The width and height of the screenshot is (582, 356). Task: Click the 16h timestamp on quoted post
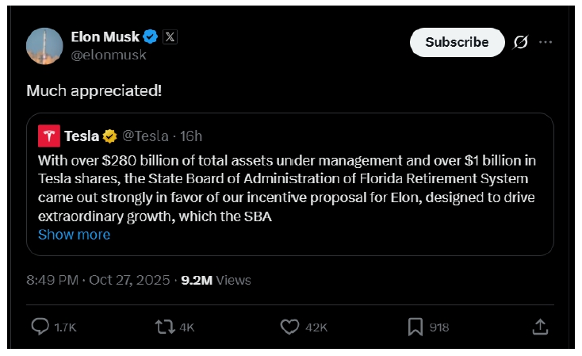(x=192, y=136)
